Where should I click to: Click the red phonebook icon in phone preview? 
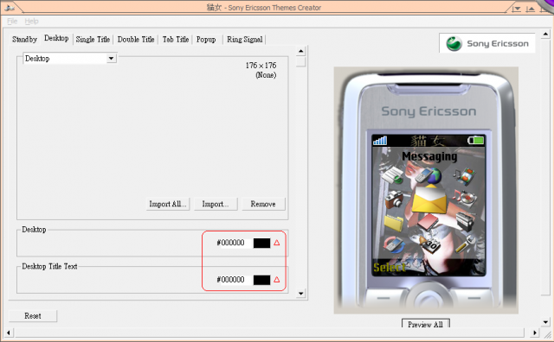[428, 223]
